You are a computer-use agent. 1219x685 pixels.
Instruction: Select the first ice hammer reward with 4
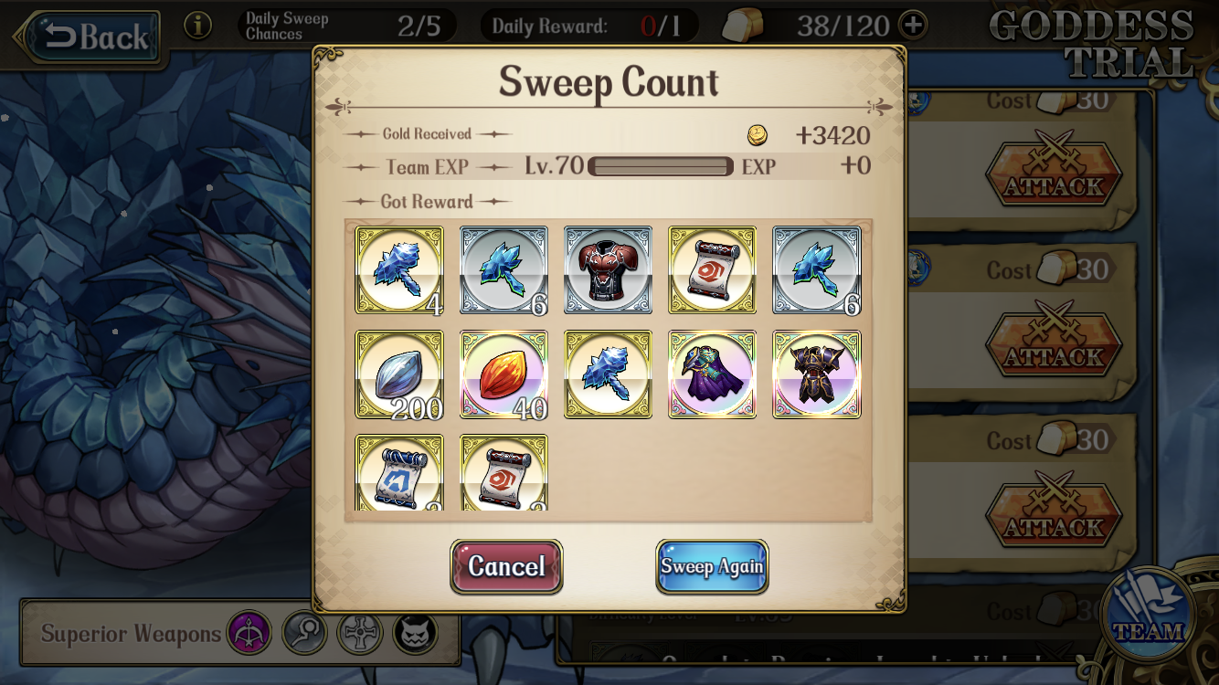(399, 270)
